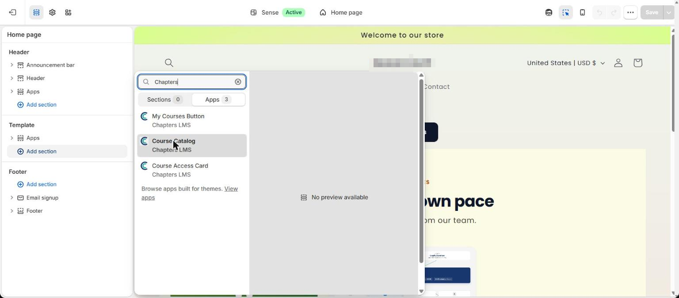Exit the theme editor via back icon

[x=12, y=12]
